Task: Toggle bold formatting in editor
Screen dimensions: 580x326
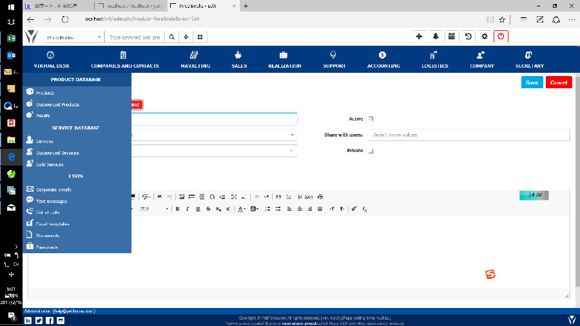Action: pyautogui.click(x=178, y=209)
